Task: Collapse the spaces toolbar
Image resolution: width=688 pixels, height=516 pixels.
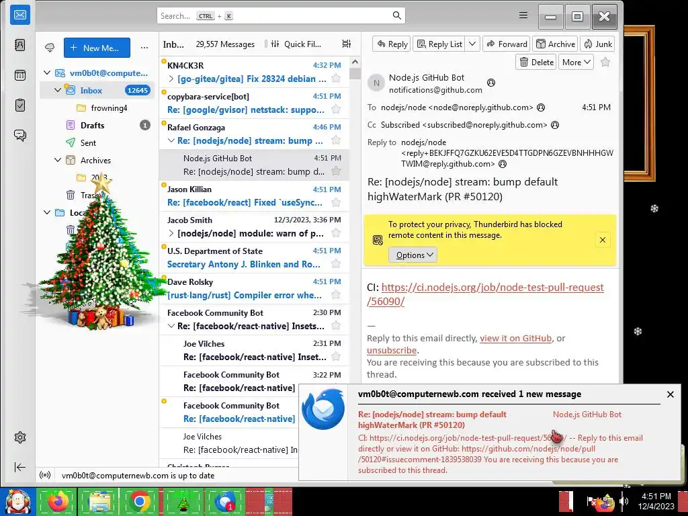Action: coord(20,468)
